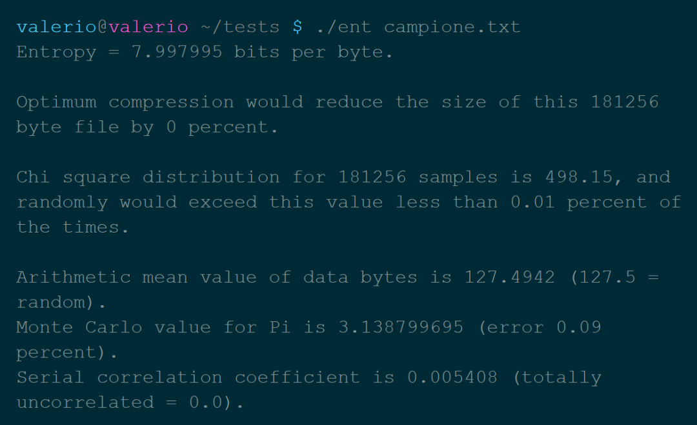Screen dimensions: 697x425
Task: Click the $ prompt symbol
Action: (297, 27)
